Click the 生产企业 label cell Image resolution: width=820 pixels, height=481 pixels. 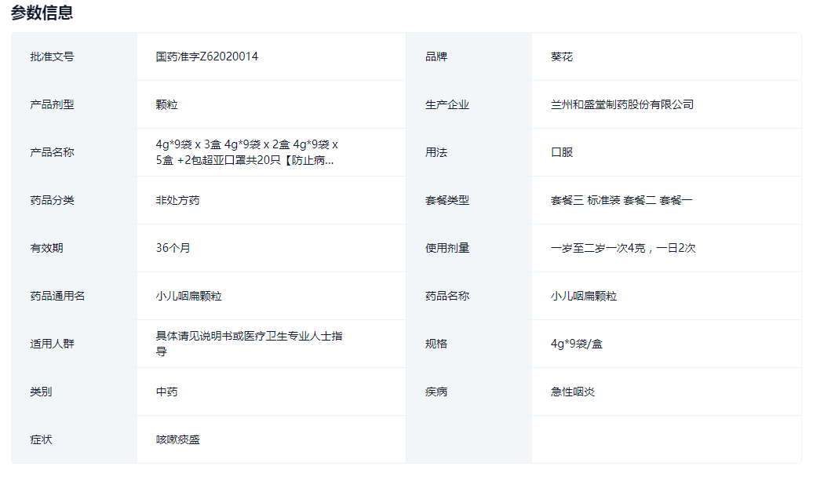(x=447, y=104)
